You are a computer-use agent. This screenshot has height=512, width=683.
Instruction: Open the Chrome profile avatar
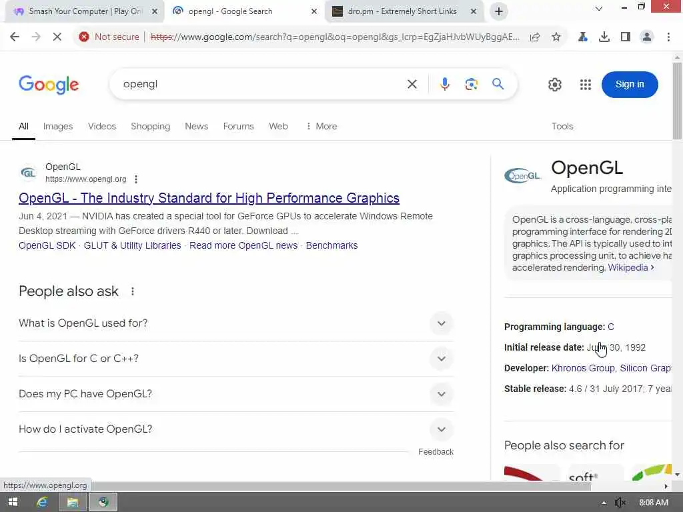point(647,37)
